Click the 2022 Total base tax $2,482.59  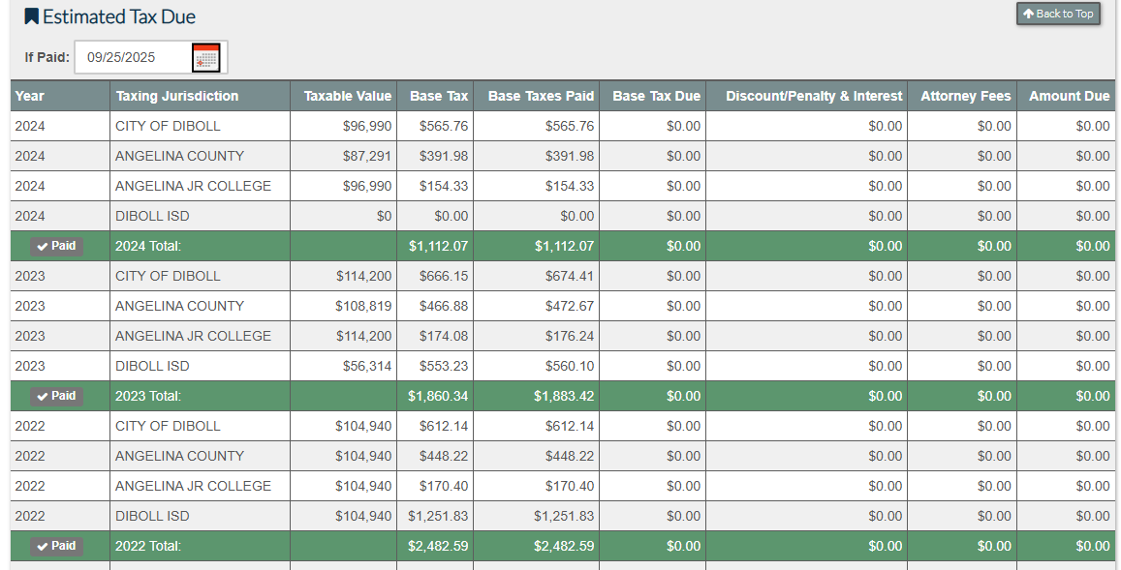pos(438,546)
